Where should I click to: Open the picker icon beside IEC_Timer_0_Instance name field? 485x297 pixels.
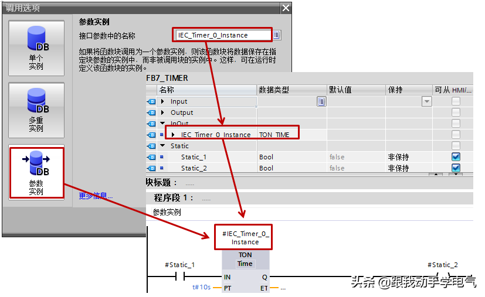click(276, 35)
